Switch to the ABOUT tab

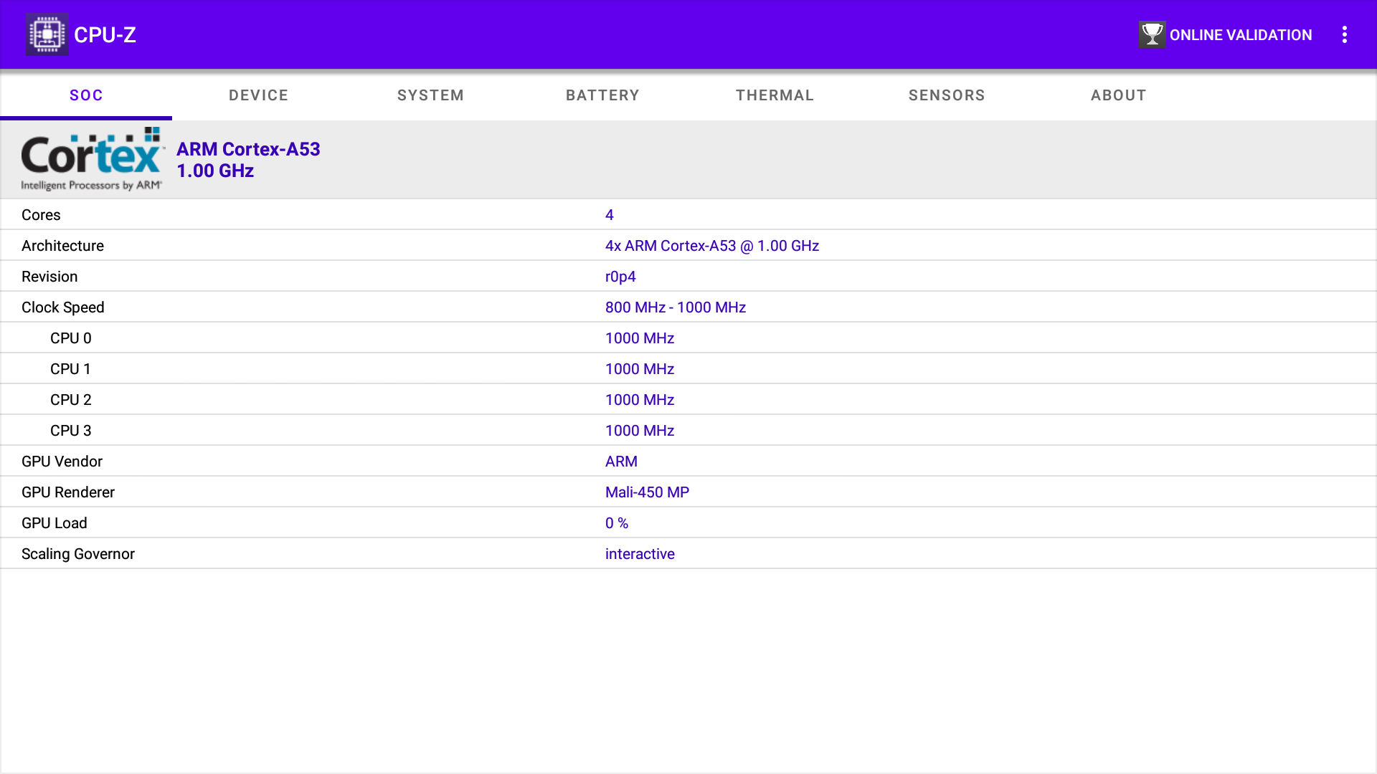pyautogui.click(x=1118, y=95)
